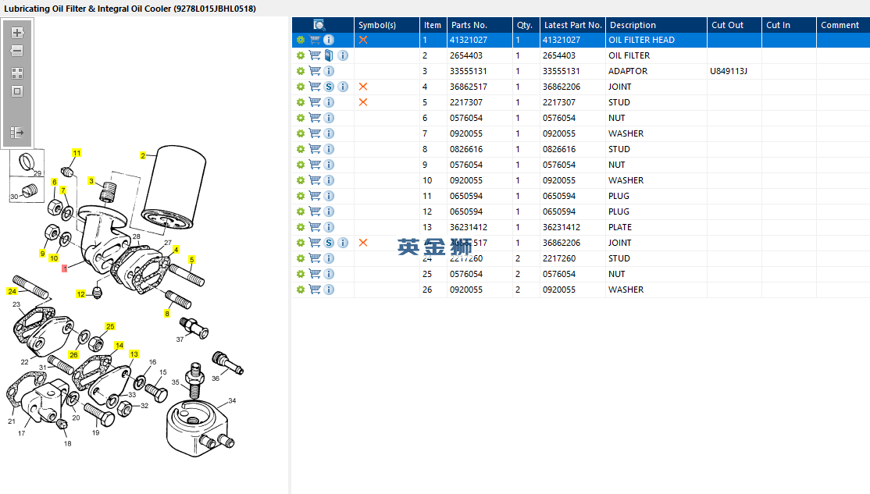The width and height of the screenshot is (870, 494).
Task: Select latest part number 36231412
Action: pyautogui.click(x=562, y=227)
